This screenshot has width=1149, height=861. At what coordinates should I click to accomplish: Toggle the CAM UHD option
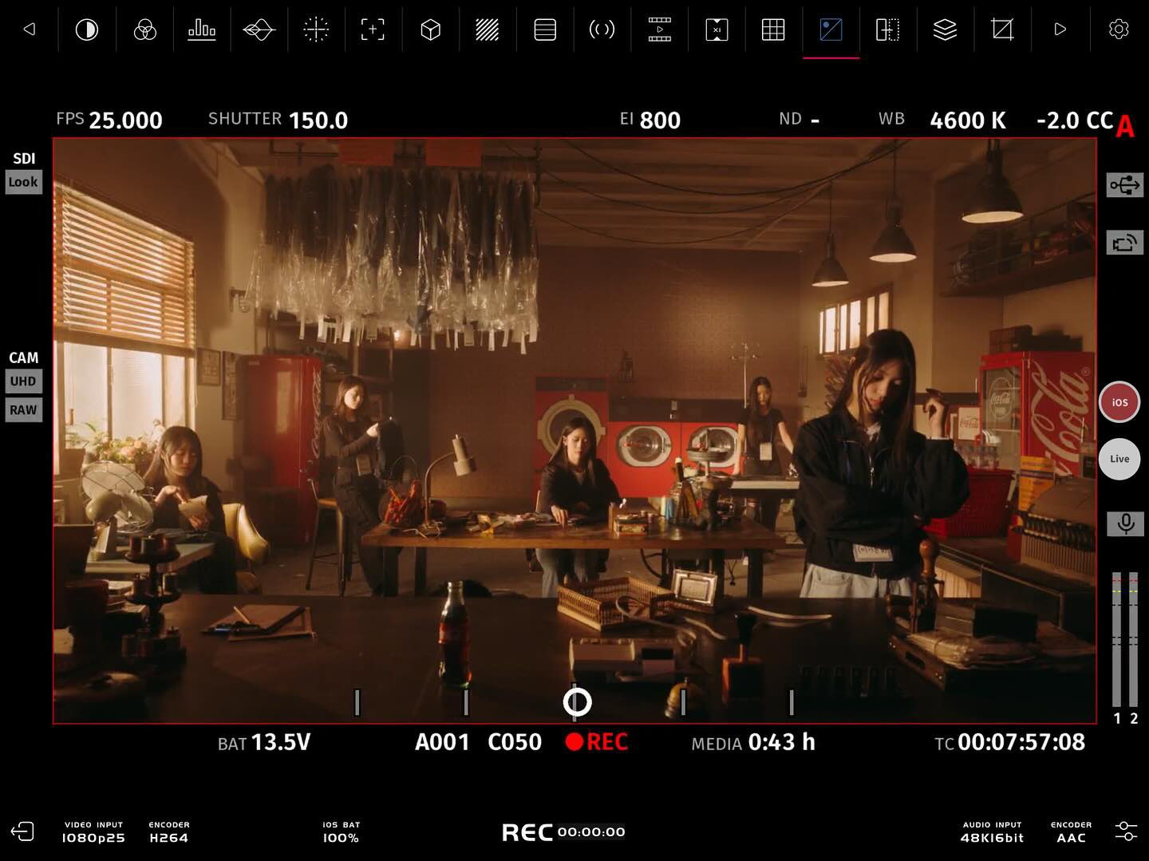click(x=23, y=381)
